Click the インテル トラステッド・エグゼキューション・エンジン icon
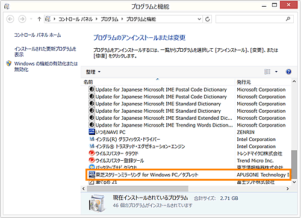 point(92,146)
